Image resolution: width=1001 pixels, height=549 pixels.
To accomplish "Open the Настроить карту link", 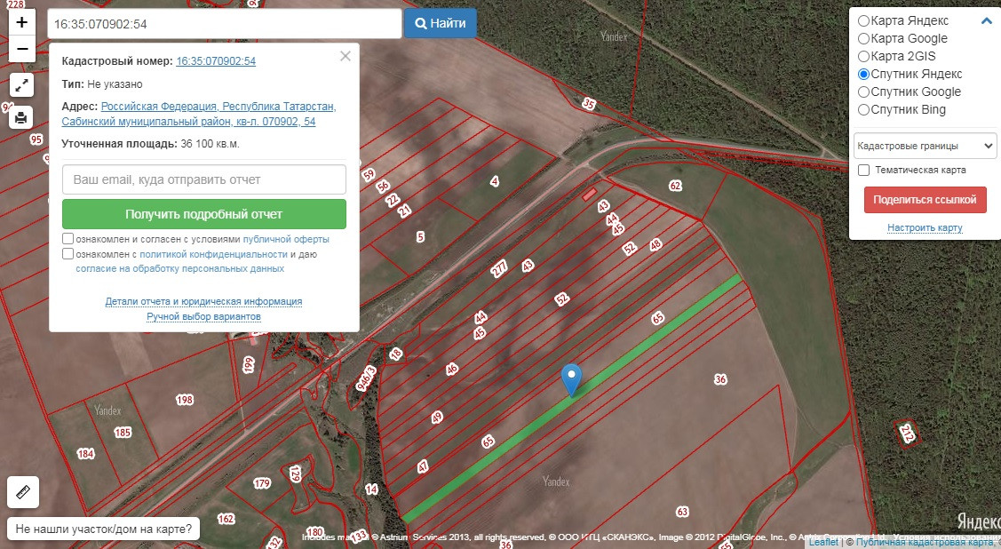I will tap(925, 228).
